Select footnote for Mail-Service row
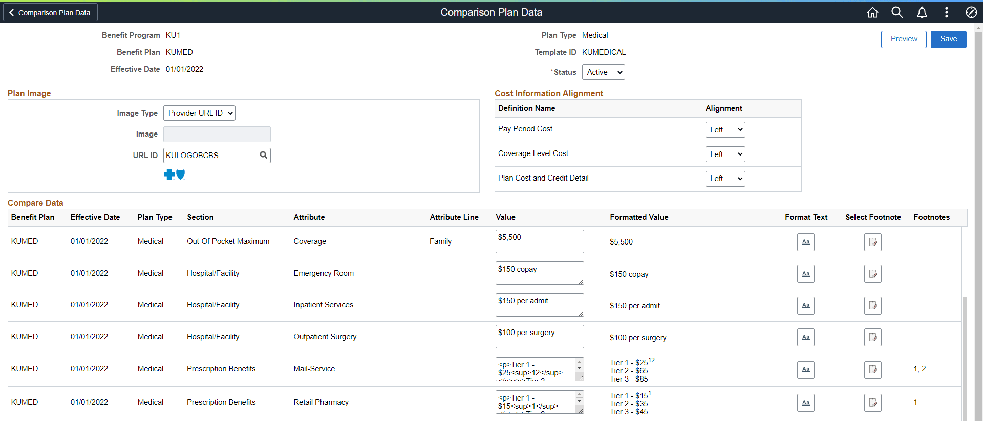 coord(872,369)
